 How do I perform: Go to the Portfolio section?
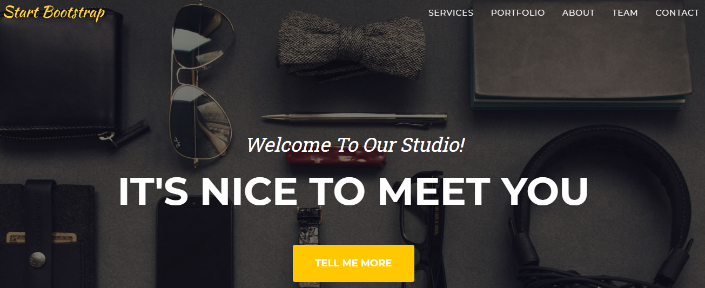[518, 12]
